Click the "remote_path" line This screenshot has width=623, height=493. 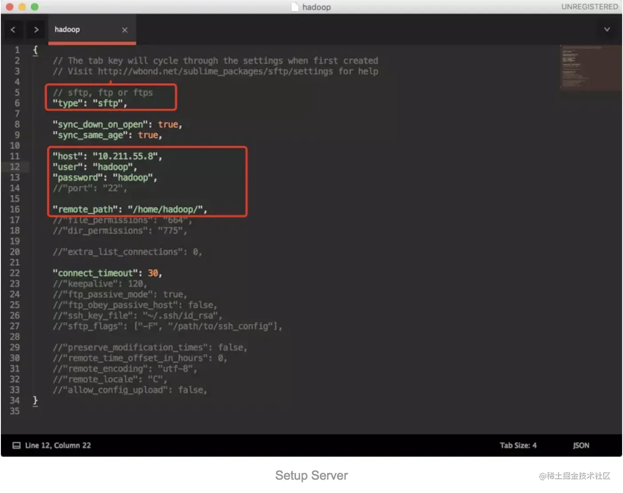pos(130,209)
